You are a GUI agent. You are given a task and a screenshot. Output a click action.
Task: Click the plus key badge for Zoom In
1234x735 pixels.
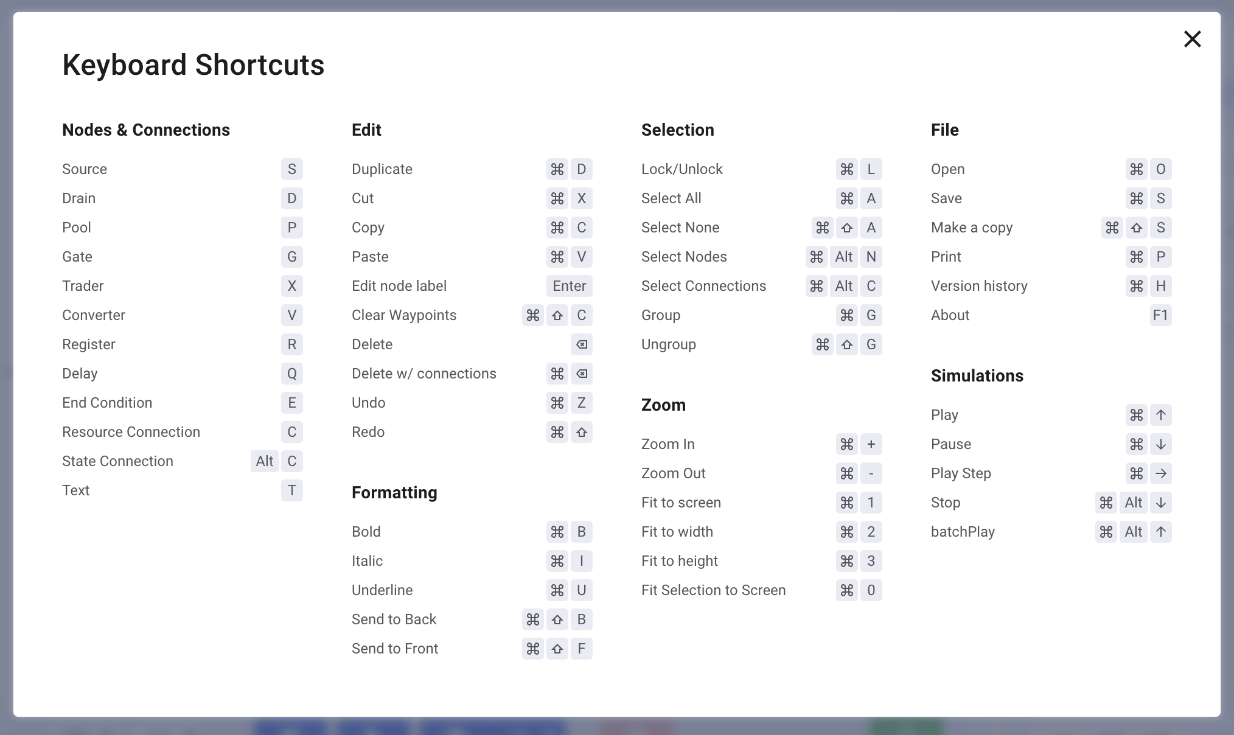pos(871,444)
